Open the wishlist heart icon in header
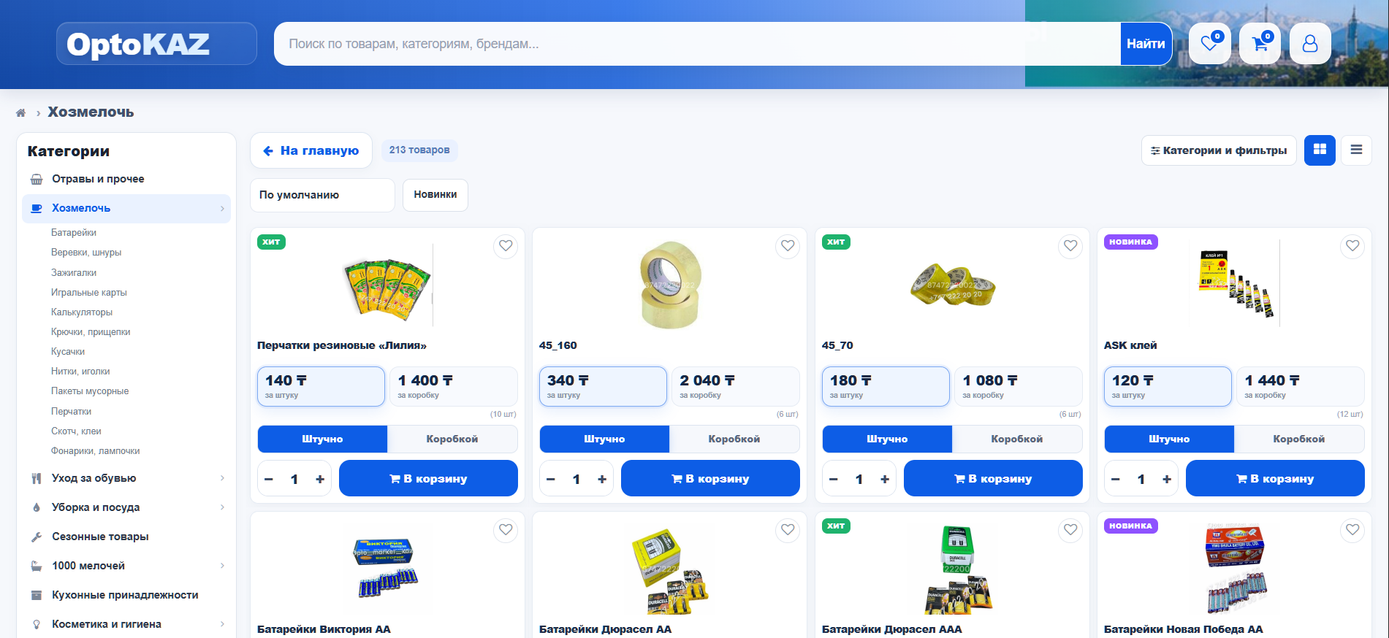 [x=1209, y=44]
